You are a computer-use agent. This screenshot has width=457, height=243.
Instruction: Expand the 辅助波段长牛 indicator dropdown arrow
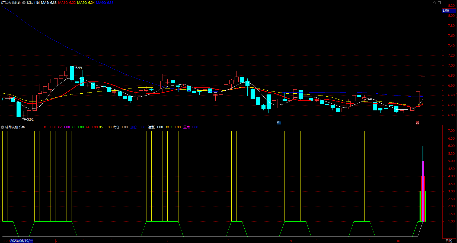click(2, 127)
